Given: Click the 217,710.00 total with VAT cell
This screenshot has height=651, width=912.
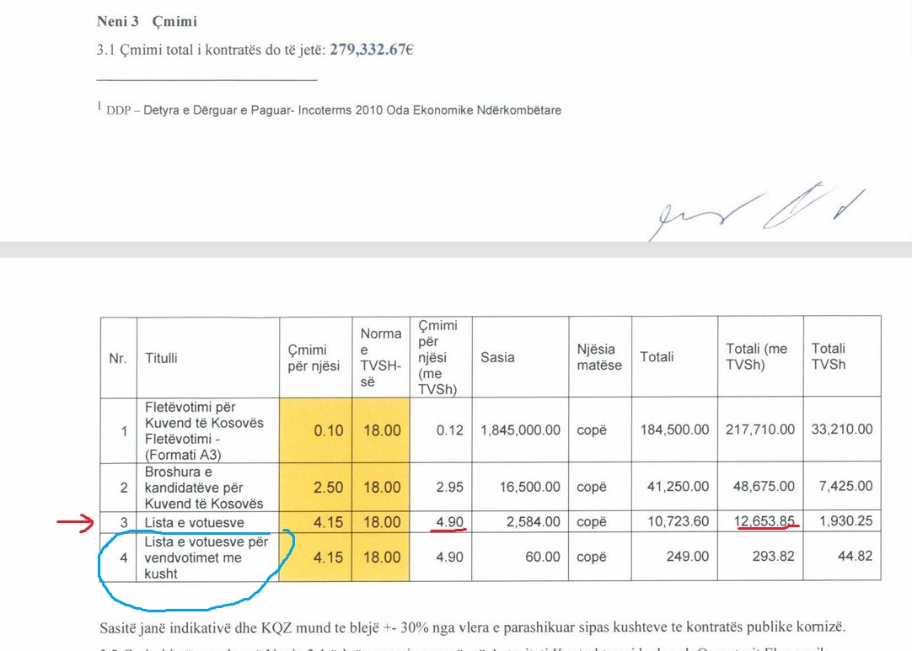Looking at the screenshot, I should click(759, 430).
